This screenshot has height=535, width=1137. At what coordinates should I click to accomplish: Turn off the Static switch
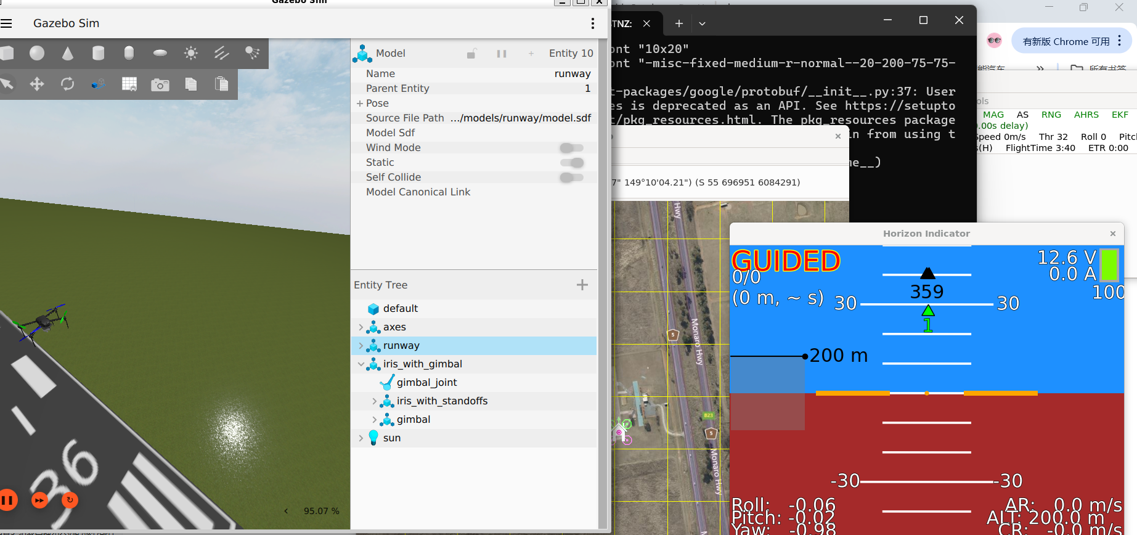[x=571, y=163]
